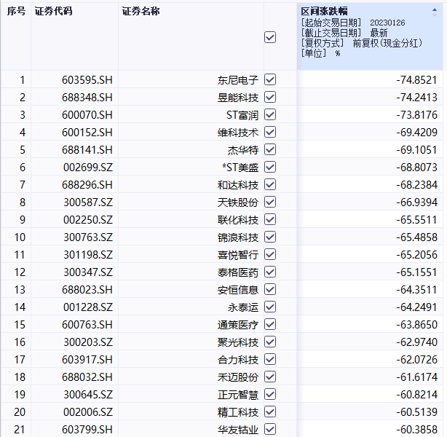This screenshot has height=437, width=447.
Task: Toggle the checkbox for 维科技术
Action: (270, 132)
